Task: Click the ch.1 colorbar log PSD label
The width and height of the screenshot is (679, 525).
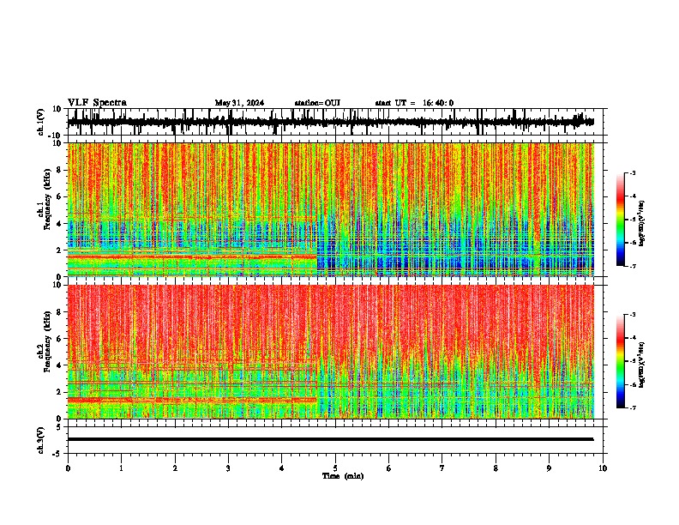Action: 642,223
